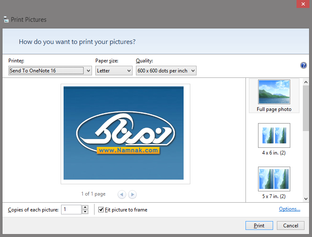Increase copies with the up spinner arrow
312x237 pixels.
point(85,207)
